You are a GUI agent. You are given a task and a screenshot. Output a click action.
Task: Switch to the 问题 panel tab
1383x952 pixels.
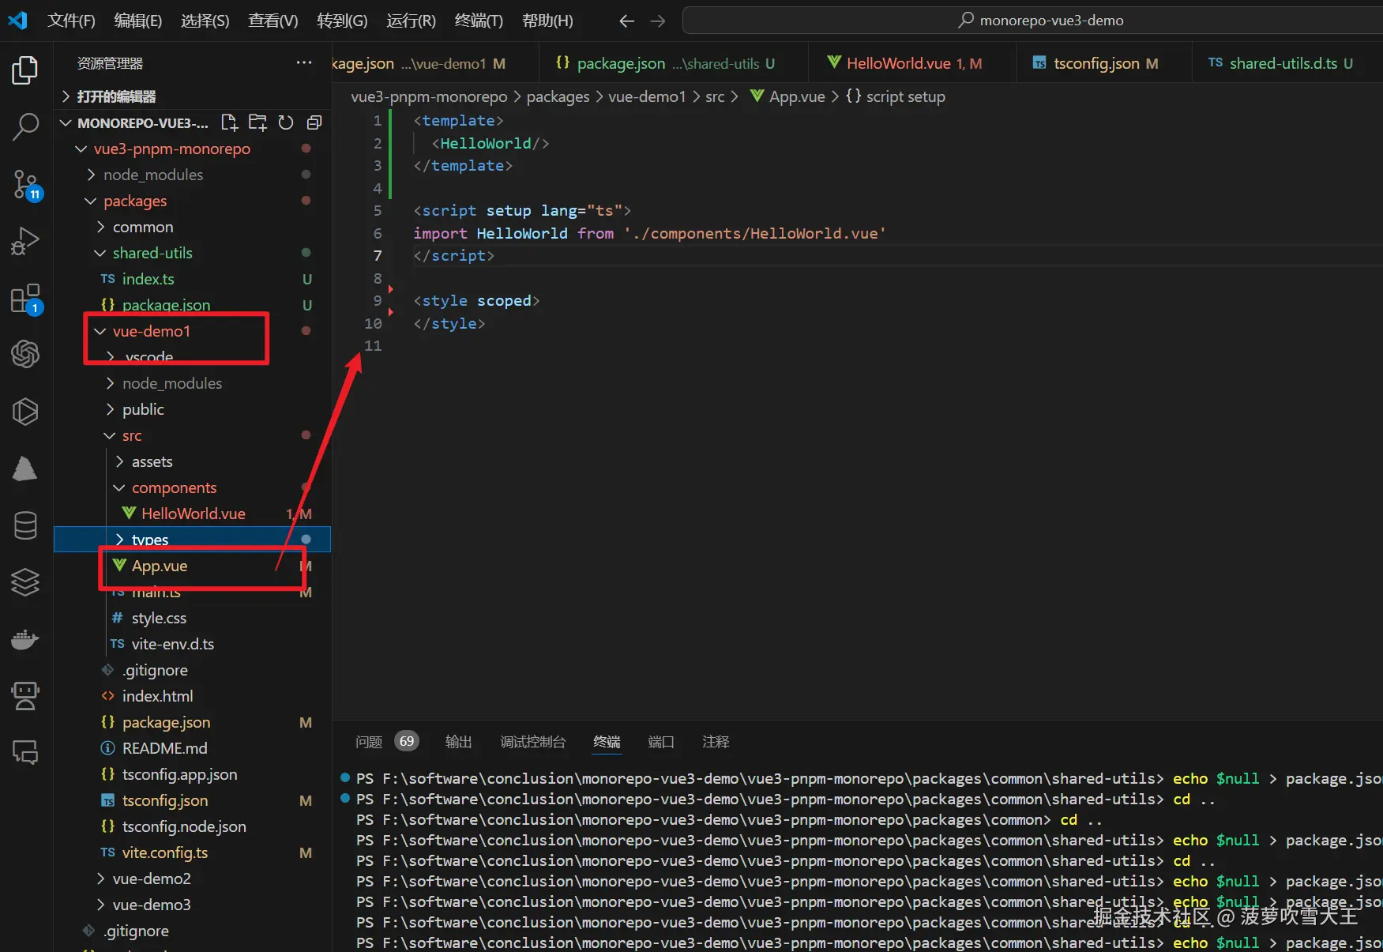(x=369, y=742)
